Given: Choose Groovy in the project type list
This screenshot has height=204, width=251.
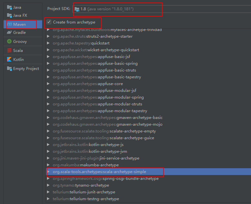Looking at the screenshot, I should click(x=23, y=41).
